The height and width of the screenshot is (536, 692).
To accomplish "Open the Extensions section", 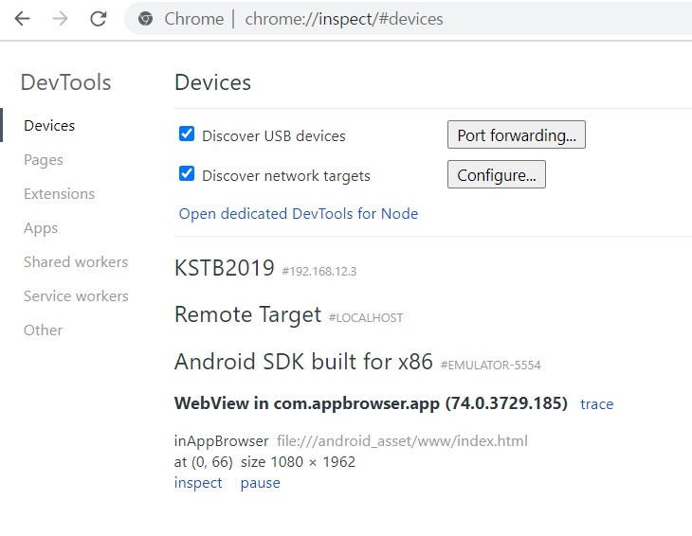I will point(59,194).
